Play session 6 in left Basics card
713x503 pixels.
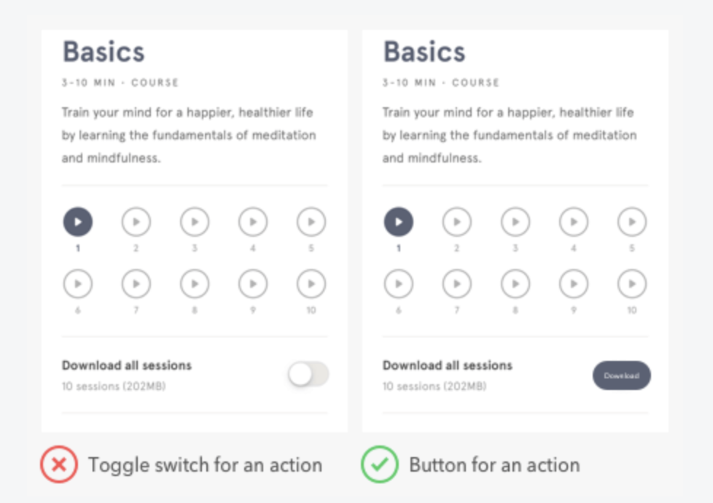click(x=78, y=284)
